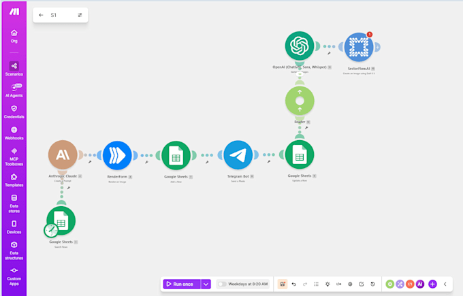Click the RenderForm label text
This screenshot has width=463, height=296.
(117, 176)
